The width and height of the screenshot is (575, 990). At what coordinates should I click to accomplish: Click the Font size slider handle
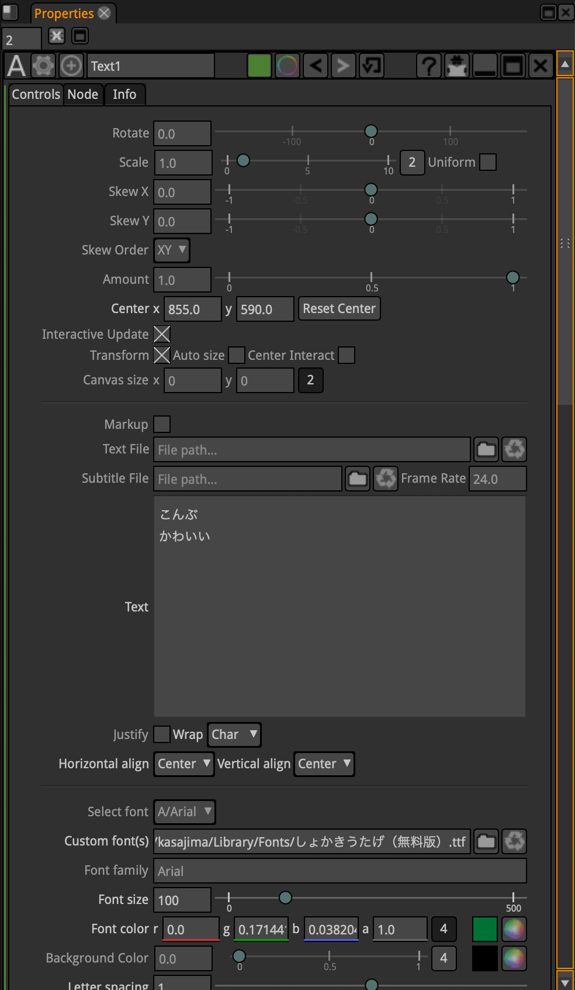285,897
